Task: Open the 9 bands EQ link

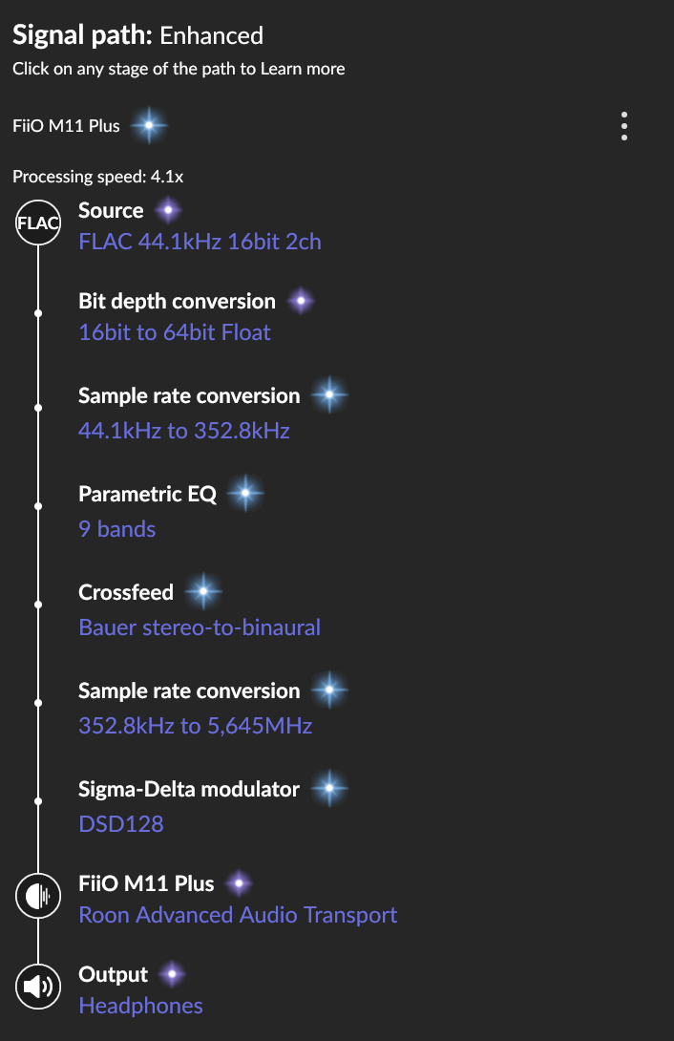Action: (116, 529)
